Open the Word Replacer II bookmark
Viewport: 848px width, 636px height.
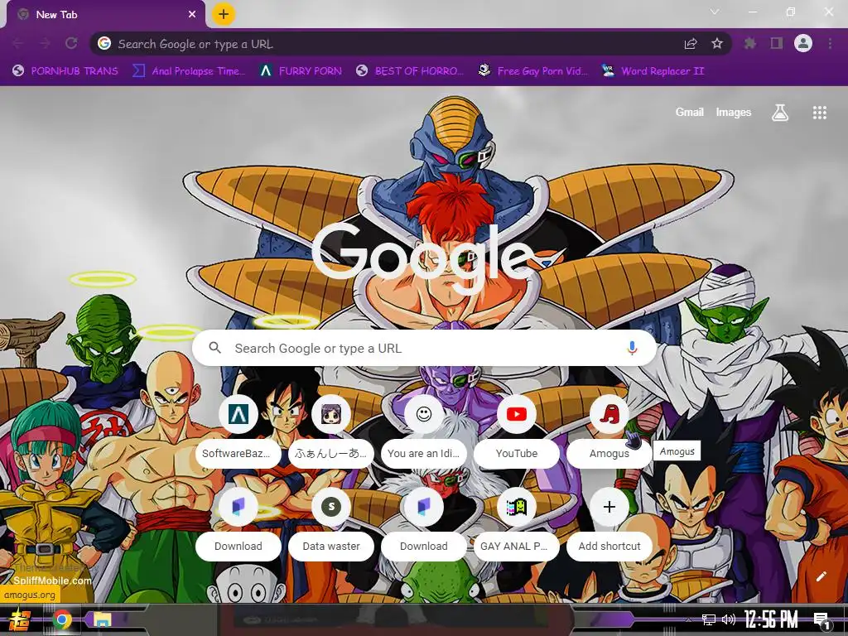tap(653, 71)
